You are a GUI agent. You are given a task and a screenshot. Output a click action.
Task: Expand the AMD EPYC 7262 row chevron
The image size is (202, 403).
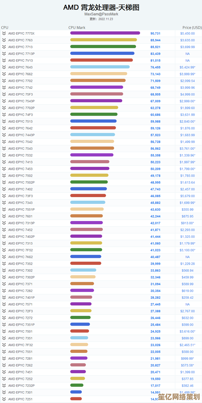point(4,365)
